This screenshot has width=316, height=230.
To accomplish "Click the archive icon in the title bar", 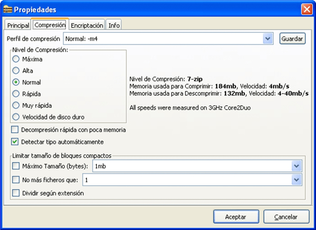I will [7, 9].
